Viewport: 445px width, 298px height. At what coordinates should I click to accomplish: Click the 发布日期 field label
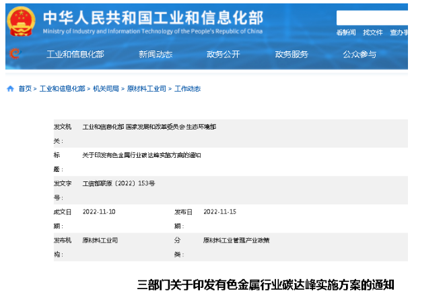pyautogui.click(x=183, y=219)
